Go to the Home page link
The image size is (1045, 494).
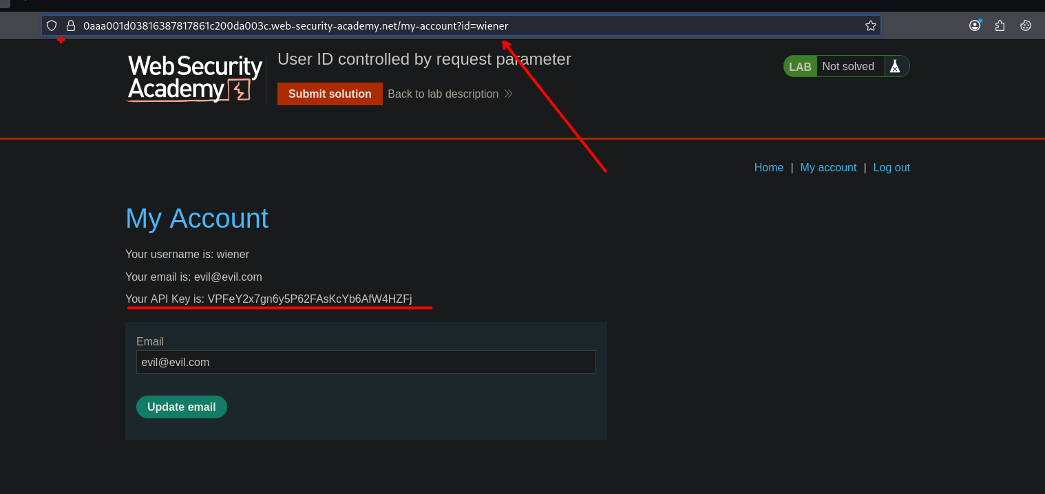click(x=768, y=167)
